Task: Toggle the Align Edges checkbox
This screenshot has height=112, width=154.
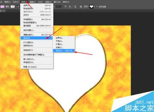Action: point(97,7)
